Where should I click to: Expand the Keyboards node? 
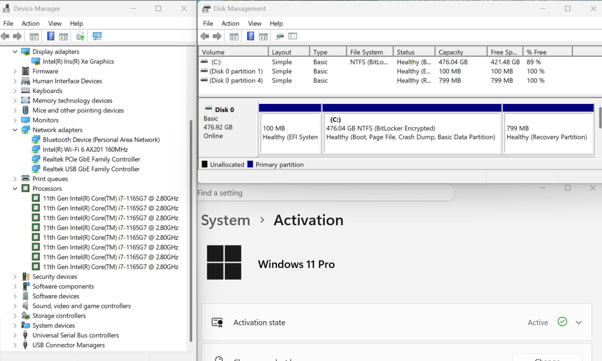15,91
